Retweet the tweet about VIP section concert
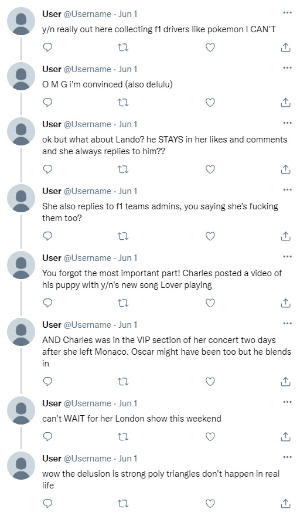Screen dimensions: 300x516 pyautogui.click(x=123, y=381)
